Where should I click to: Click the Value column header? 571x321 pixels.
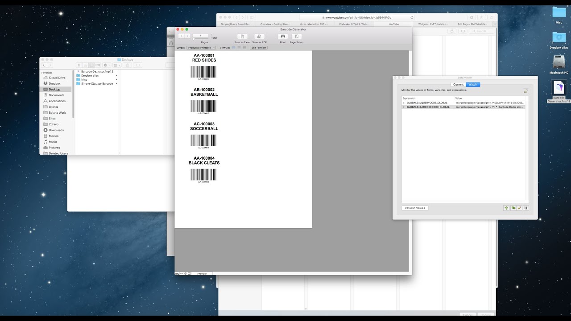pyautogui.click(x=491, y=98)
